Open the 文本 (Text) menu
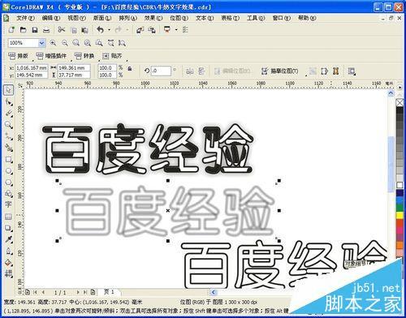406x318 pixels. 205,18
